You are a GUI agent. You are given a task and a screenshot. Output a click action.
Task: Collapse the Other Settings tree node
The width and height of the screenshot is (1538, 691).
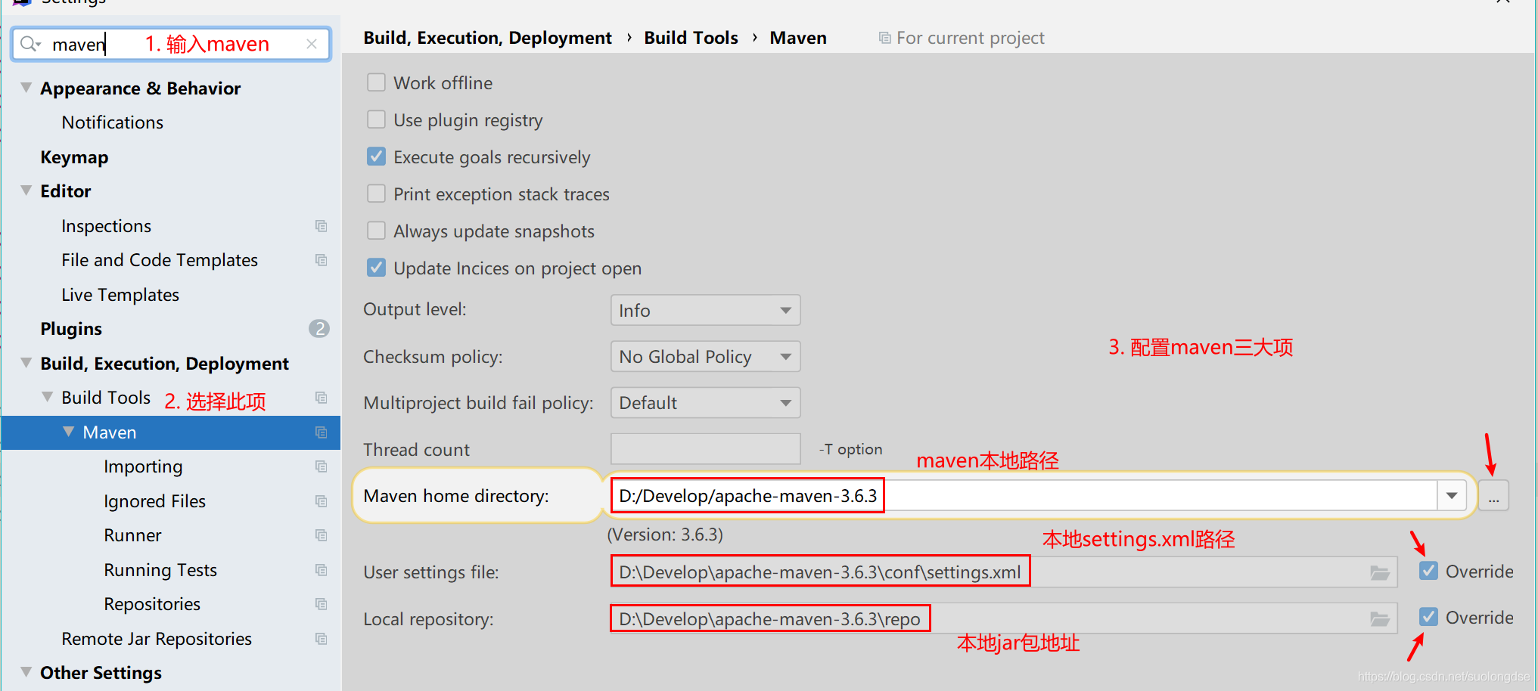(x=26, y=672)
